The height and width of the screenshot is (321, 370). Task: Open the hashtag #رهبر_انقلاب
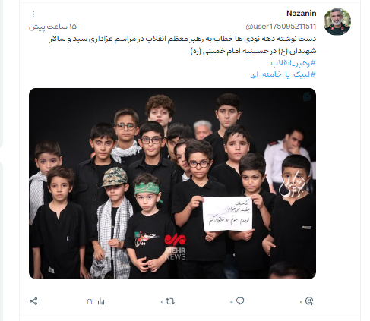click(293, 63)
